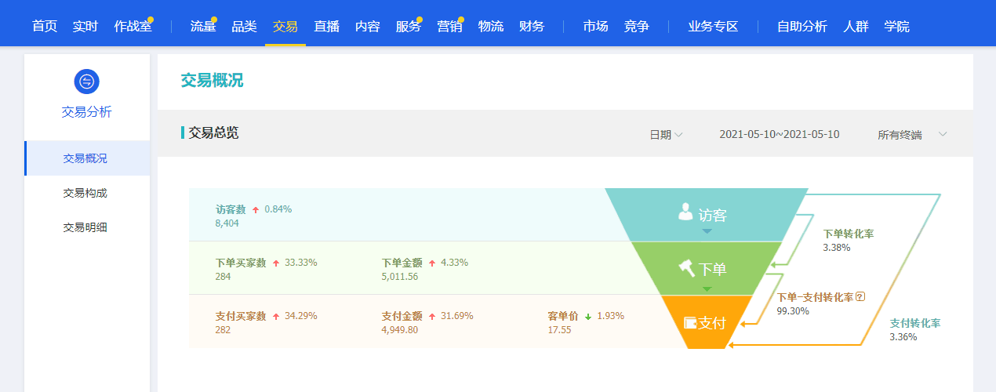Screen dimensions: 996x392
Task: Open the 服务 navigation item
Action: (x=409, y=26)
